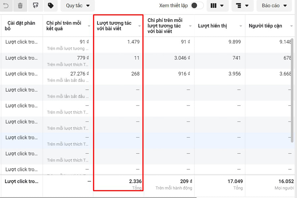The image size is (297, 198).
Task: Click the undo arrow icon
Action: pyautogui.click(x=6, y=6)
